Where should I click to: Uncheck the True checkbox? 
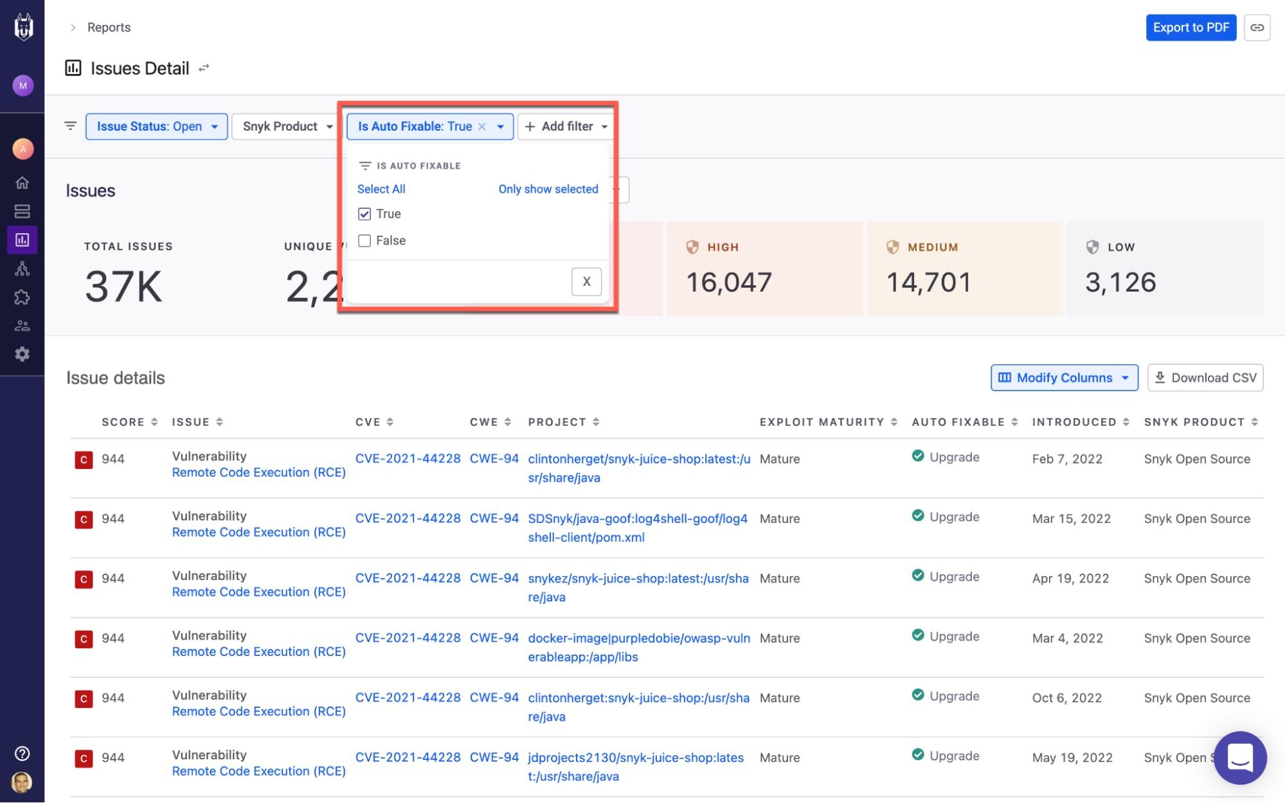[364, 214]
